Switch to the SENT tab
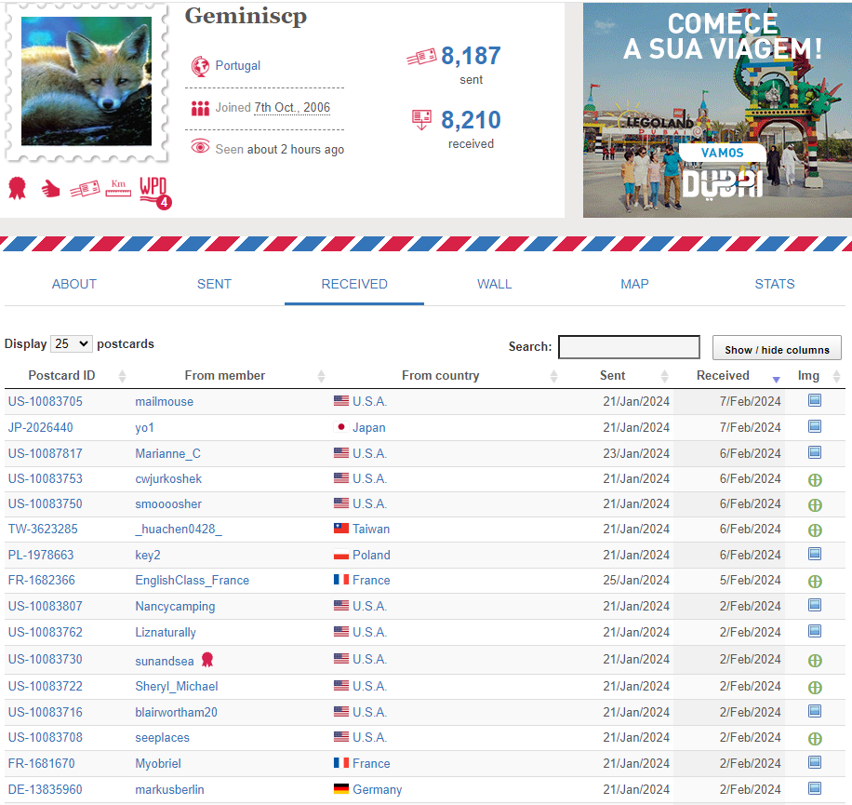Viewport: 852px width, 805px height. (x=214, y=284)
